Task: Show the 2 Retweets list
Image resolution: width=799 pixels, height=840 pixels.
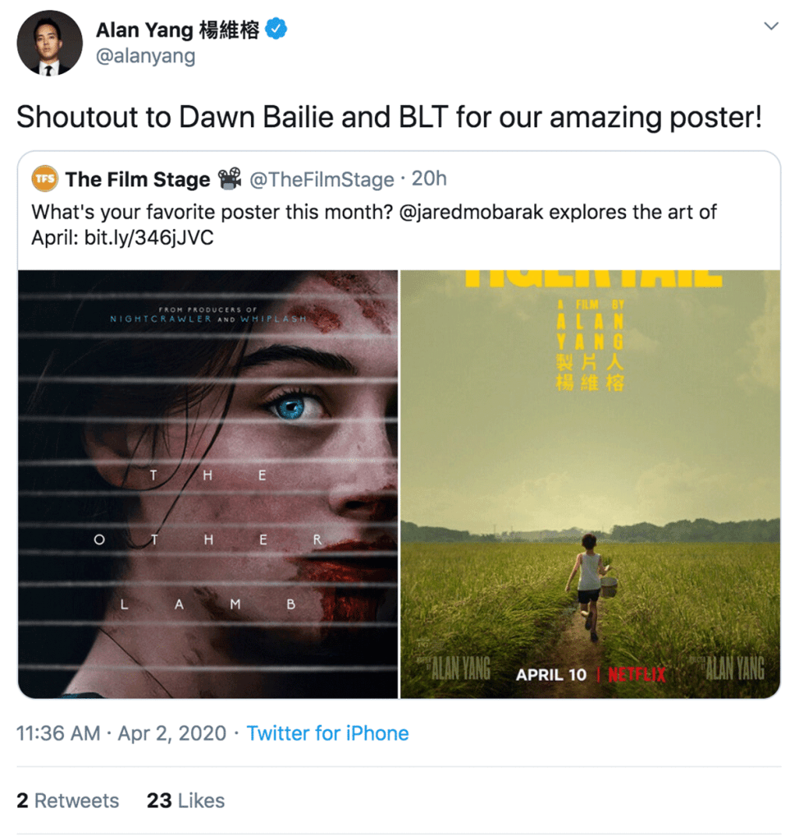Action: 68,801
